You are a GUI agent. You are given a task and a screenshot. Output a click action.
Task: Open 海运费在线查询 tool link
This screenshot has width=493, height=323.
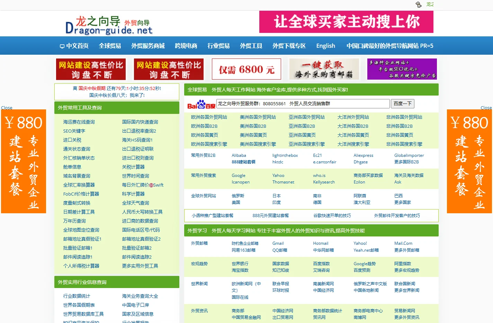(79, 122)
